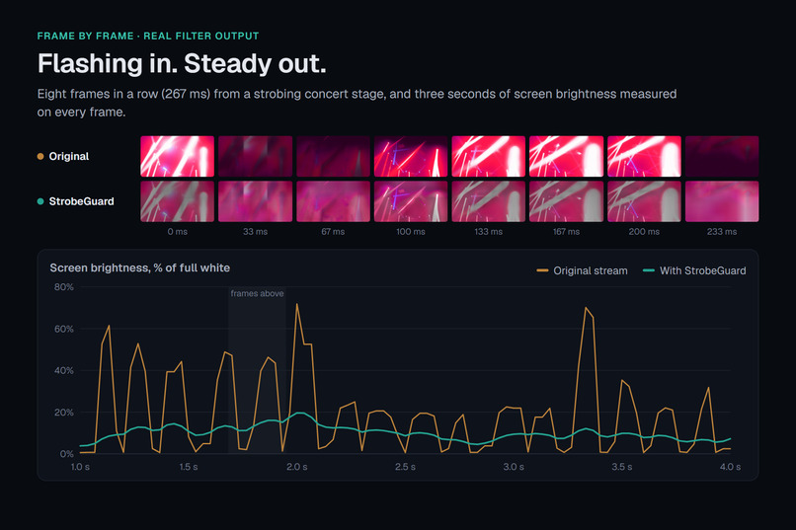Image resolution: width=796 pixels, height=530 pixels.
Task: Click the 'frames above' shaded chart region
Action: (x=257, y=370)
